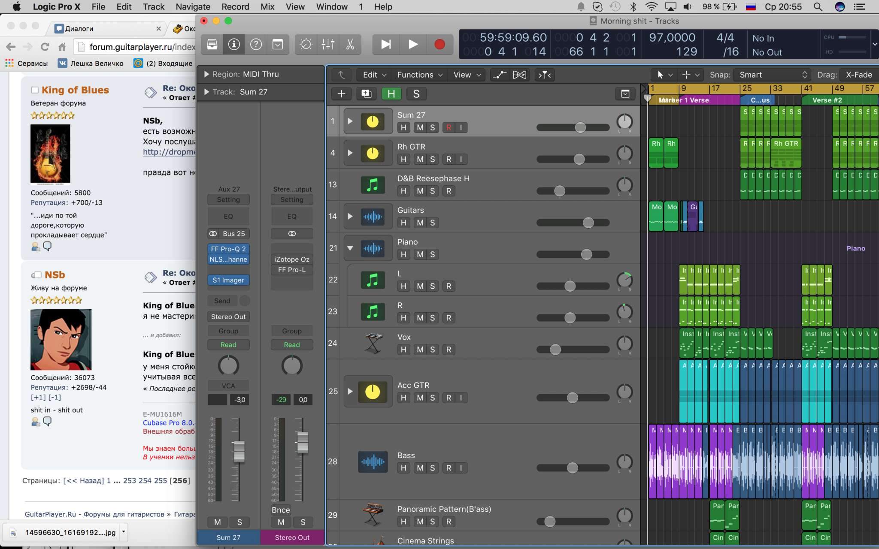Toggle the Inspector info button

tap(234, 44)
